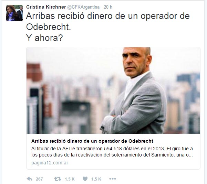Click the Cristina Kirchner display name
This screenshot has height=184, width=207.
coord(46,7)
